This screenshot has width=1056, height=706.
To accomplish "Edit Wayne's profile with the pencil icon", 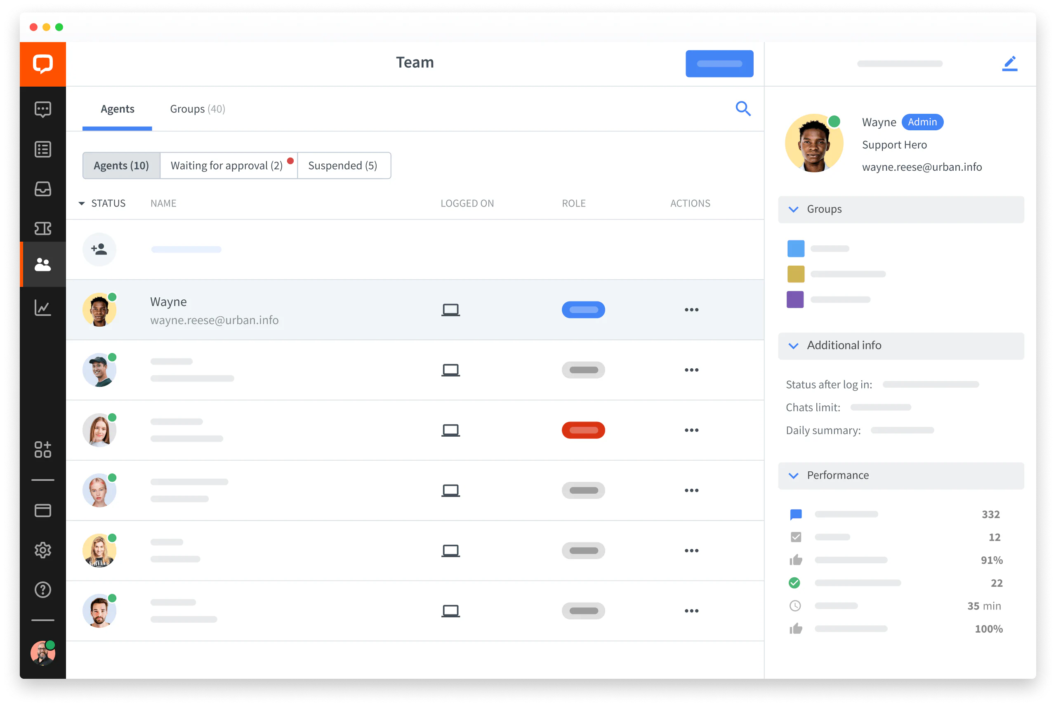I will 1010,63.
